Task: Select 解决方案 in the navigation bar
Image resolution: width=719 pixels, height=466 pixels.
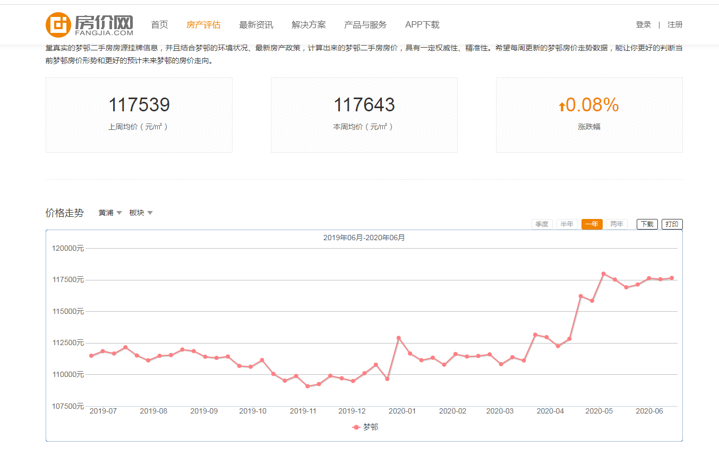Action: [x=308, y=24]
